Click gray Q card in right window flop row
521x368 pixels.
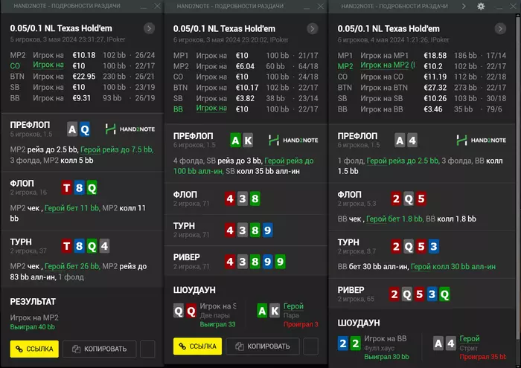tap(409, 199)
